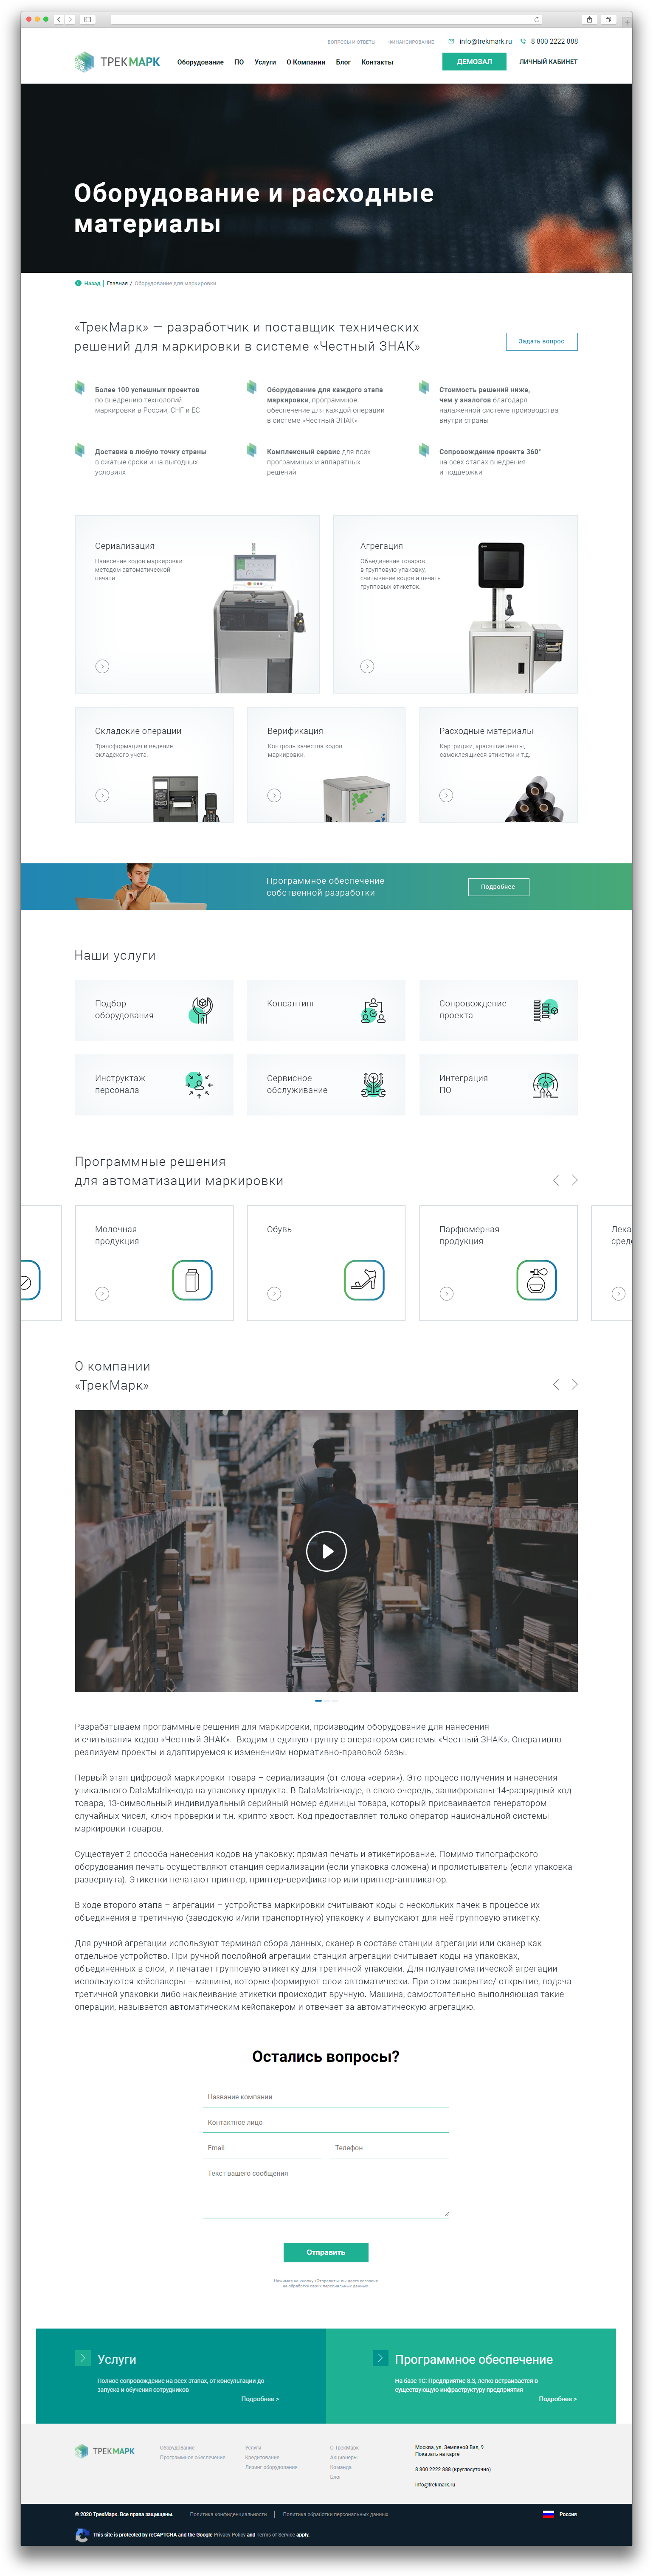
Task: Click the circle arrow in Агрегация card
Action: [x=367, y=666]
